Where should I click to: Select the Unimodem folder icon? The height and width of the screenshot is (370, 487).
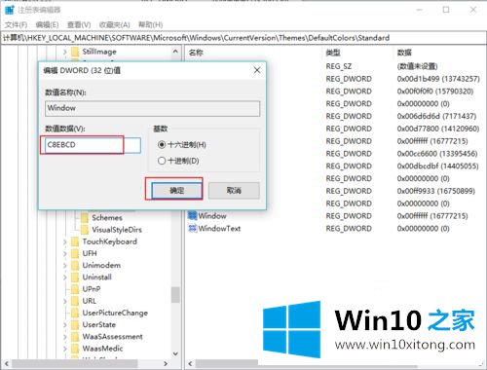(x=75, y=266)
